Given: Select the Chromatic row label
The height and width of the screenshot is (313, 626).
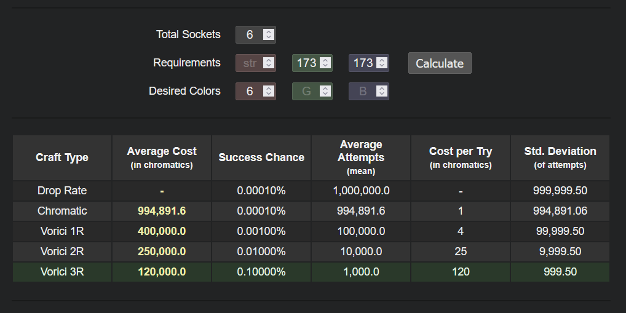Looking at the screenshot, I should tap(62, 211).
